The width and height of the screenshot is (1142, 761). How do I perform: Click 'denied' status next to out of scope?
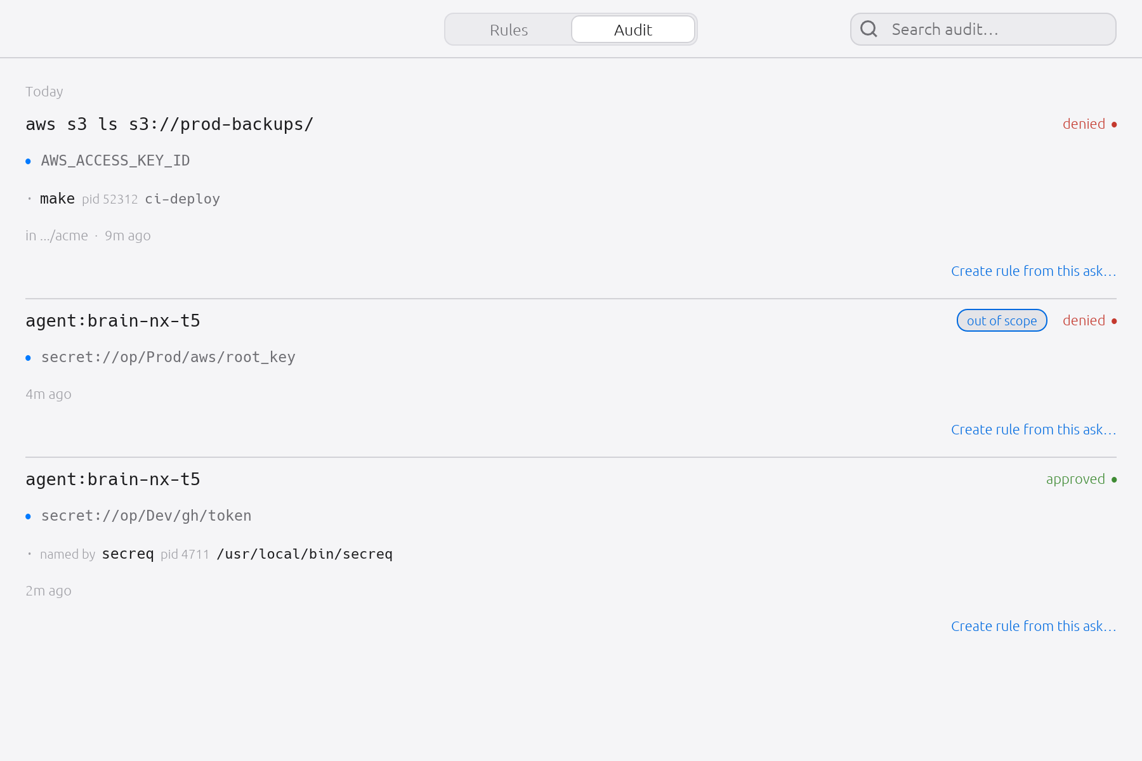pyautogui.click(x=1084, y=321)
